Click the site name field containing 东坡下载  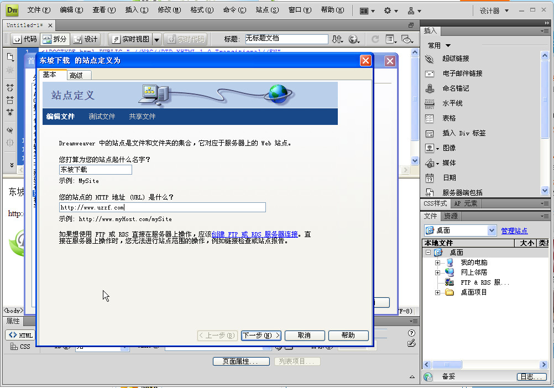pos(96,170)
